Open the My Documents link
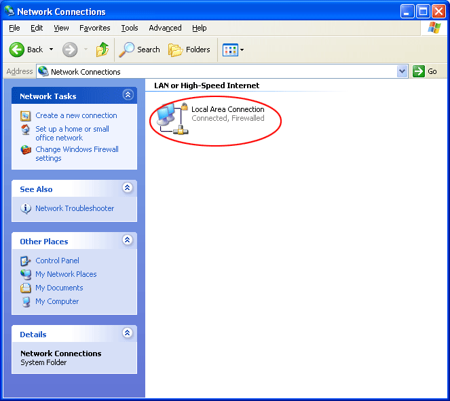Screen dimensions: 450x401 coord(59,288)
